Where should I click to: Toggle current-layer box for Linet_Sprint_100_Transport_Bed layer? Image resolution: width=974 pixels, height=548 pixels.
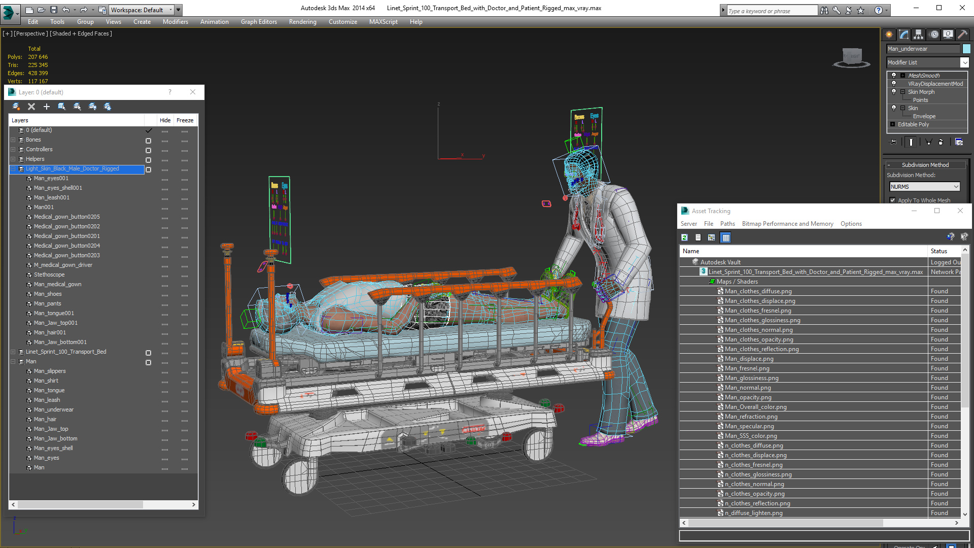[x=148, y=353]
